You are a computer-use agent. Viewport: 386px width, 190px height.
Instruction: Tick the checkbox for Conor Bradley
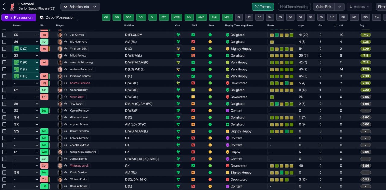[4, 90]
